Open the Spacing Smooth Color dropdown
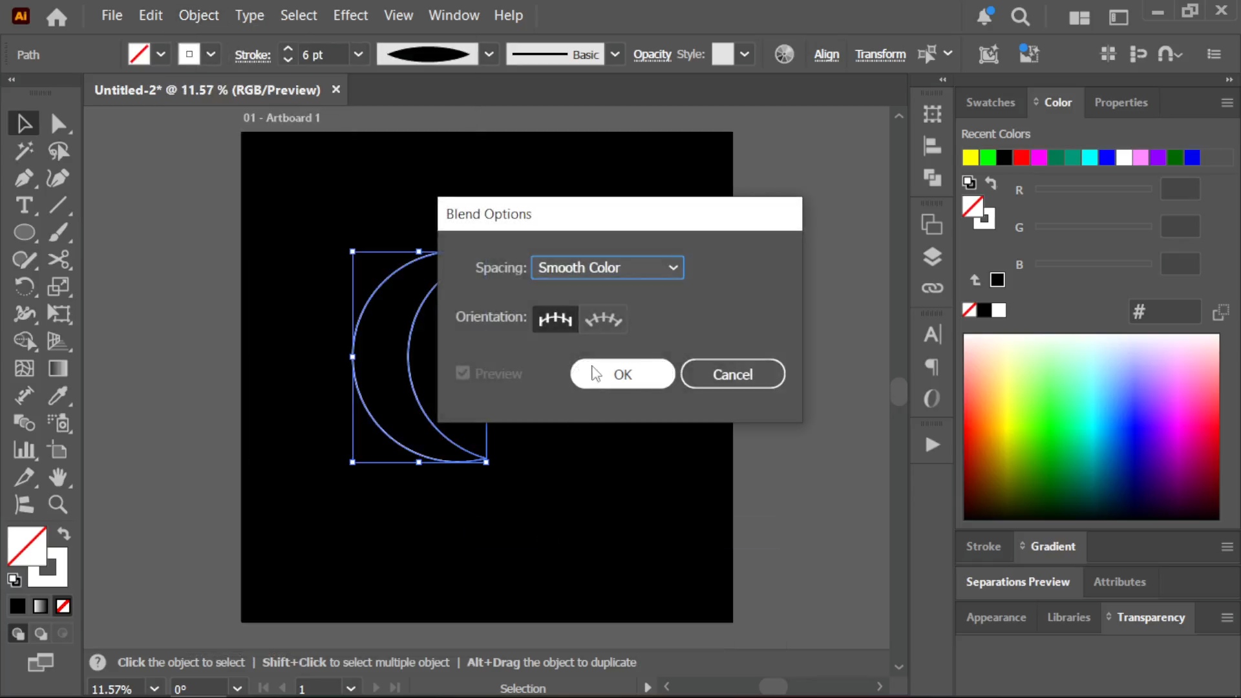 [608, 268]
